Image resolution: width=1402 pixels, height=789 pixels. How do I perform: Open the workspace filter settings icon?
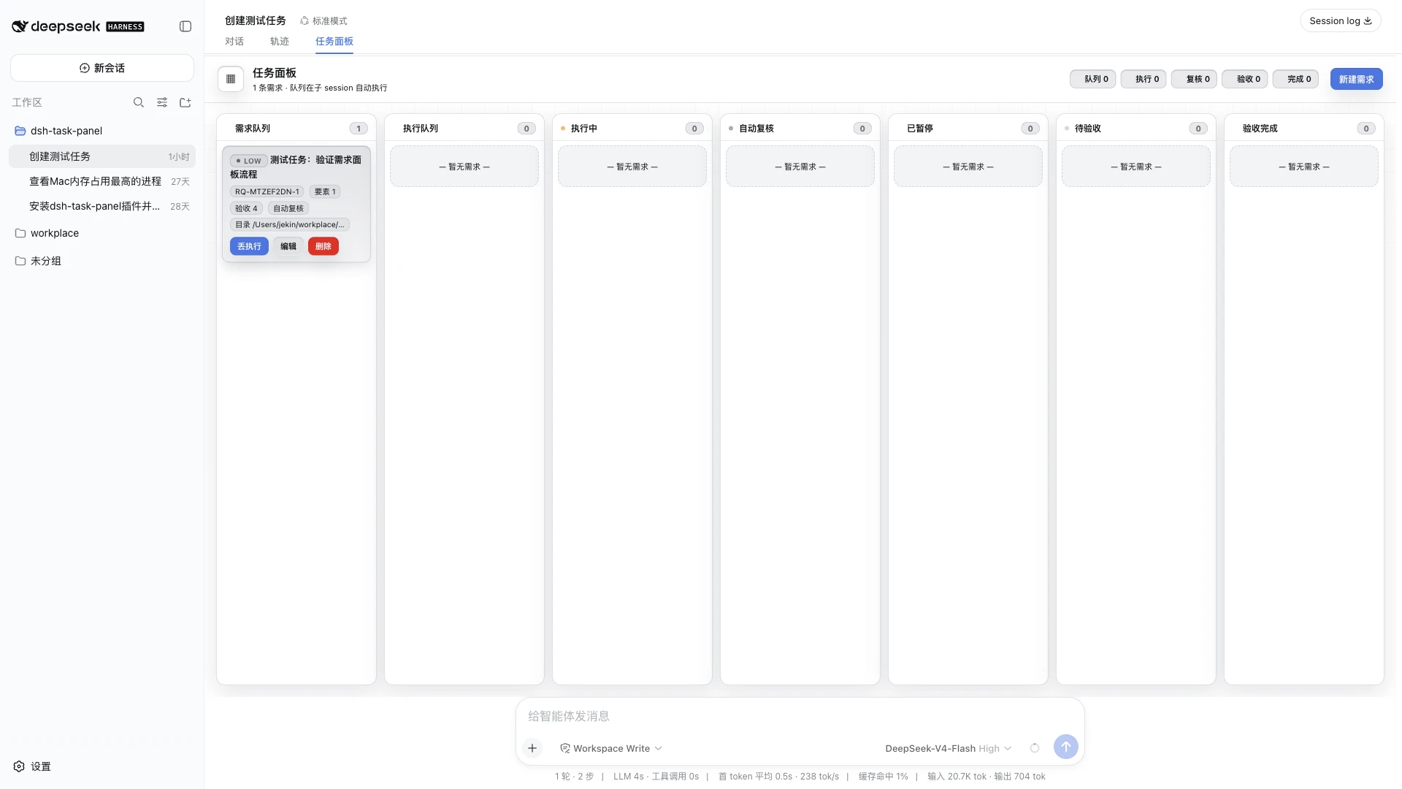point(162,102)
